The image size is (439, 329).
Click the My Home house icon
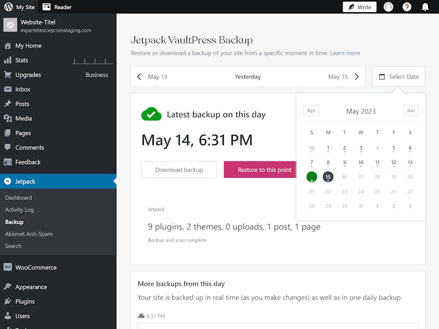pyautogui.click(x=8, y=46)
